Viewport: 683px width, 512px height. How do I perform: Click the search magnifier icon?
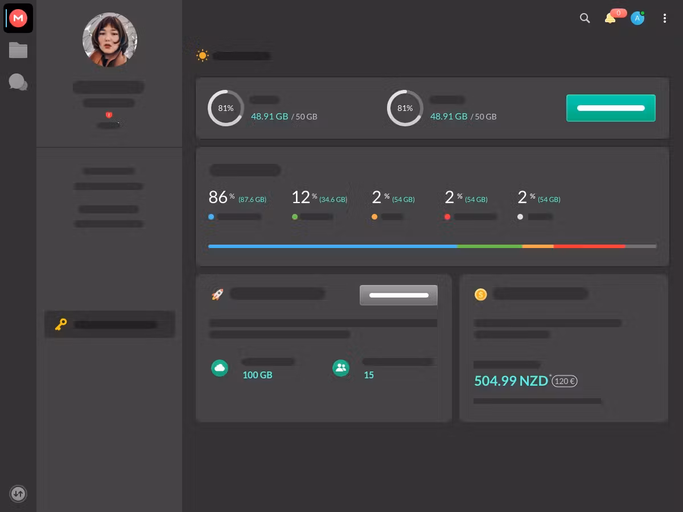[x=585, y=18]
